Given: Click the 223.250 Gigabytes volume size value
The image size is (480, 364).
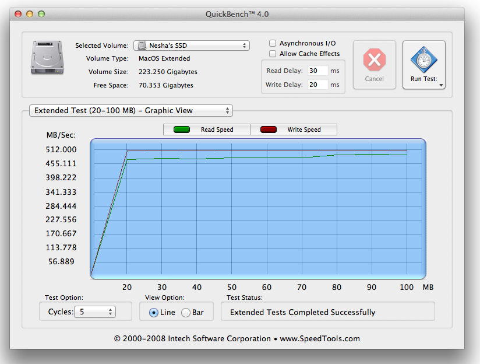Looking at the screenshot, I should (x=168, y=72).
